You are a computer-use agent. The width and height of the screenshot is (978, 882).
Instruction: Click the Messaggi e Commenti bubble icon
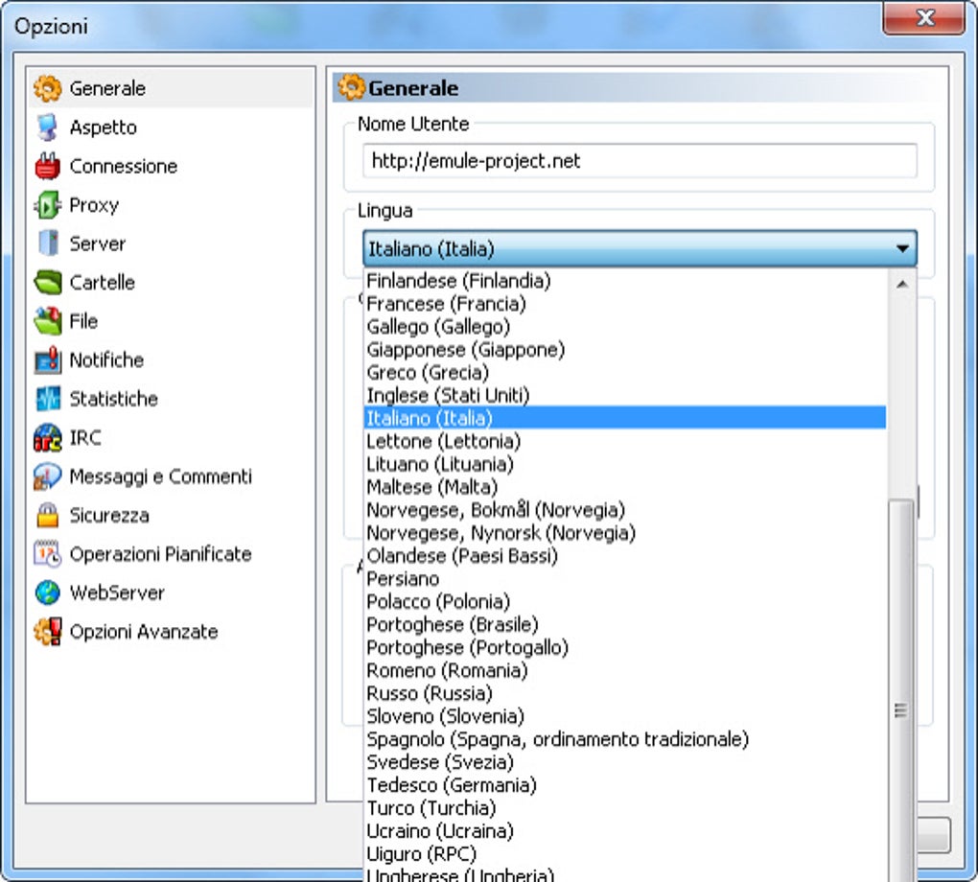(x=47, y=476)
